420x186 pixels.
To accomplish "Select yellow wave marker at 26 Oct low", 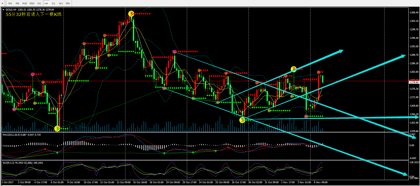I will (x=242, y=120).
